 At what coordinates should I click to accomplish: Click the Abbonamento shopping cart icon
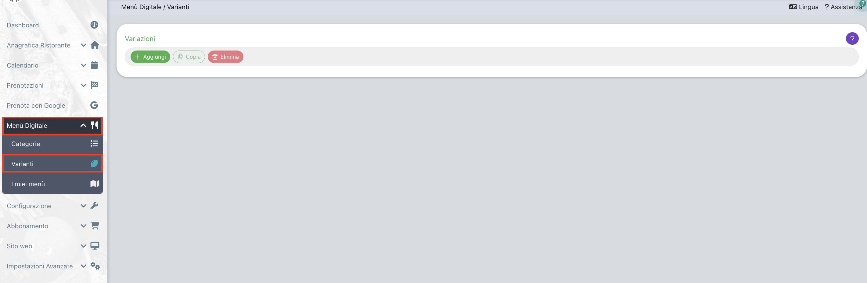[95, 225]
